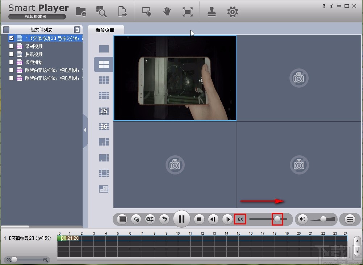Image resolution: width=363 pixels, height=265 pixels.
Task: Tick the 腾讯视频 file checkbox
Action: pos(12,54)
